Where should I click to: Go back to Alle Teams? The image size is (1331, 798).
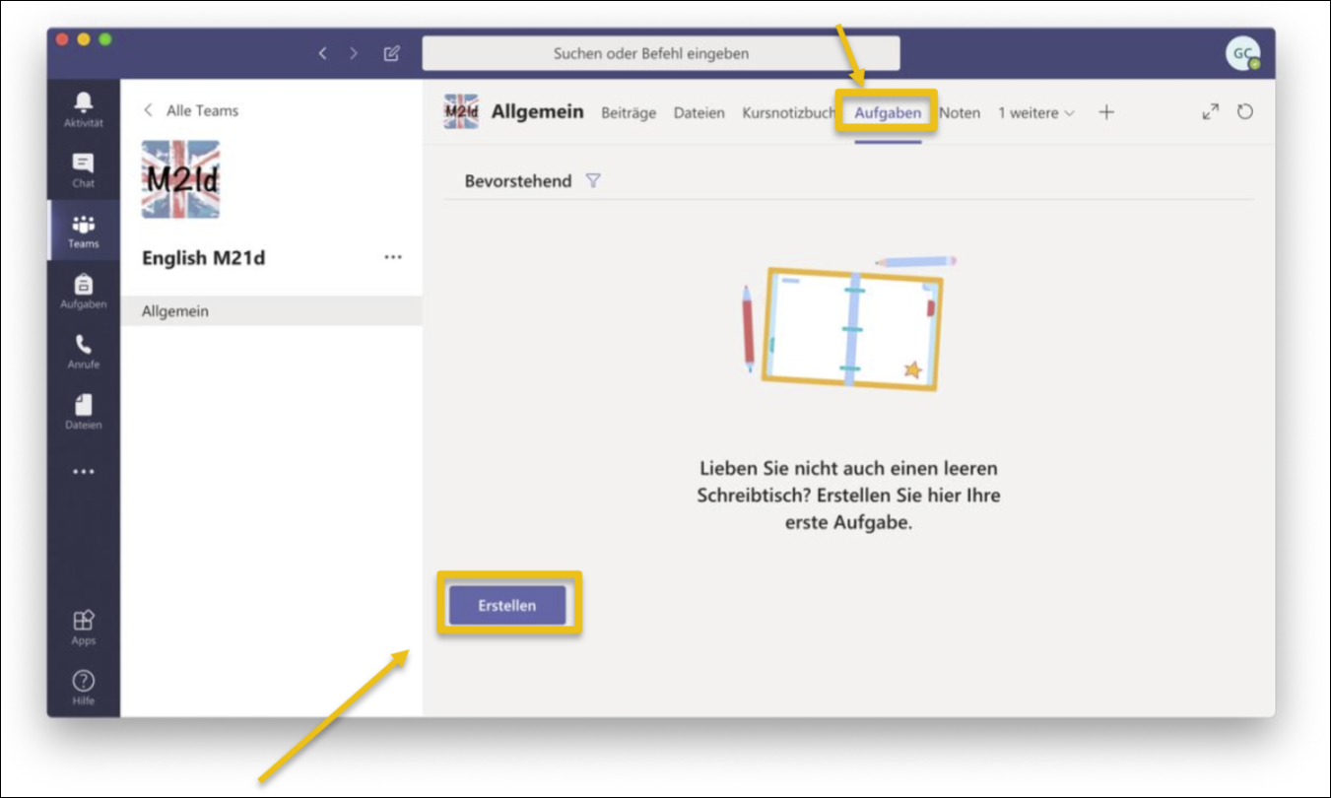click(x=191, y=110)
